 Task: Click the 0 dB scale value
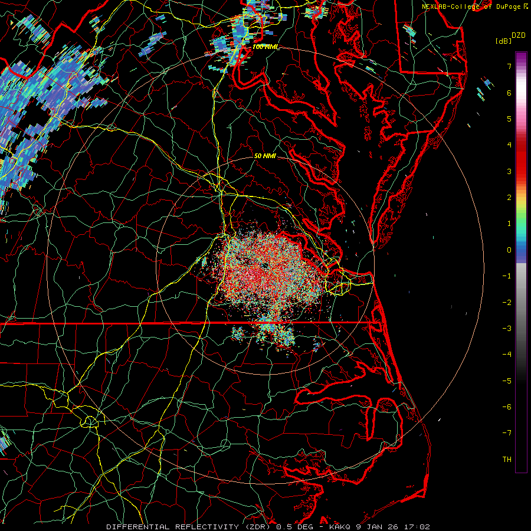(x=509, y=250)
